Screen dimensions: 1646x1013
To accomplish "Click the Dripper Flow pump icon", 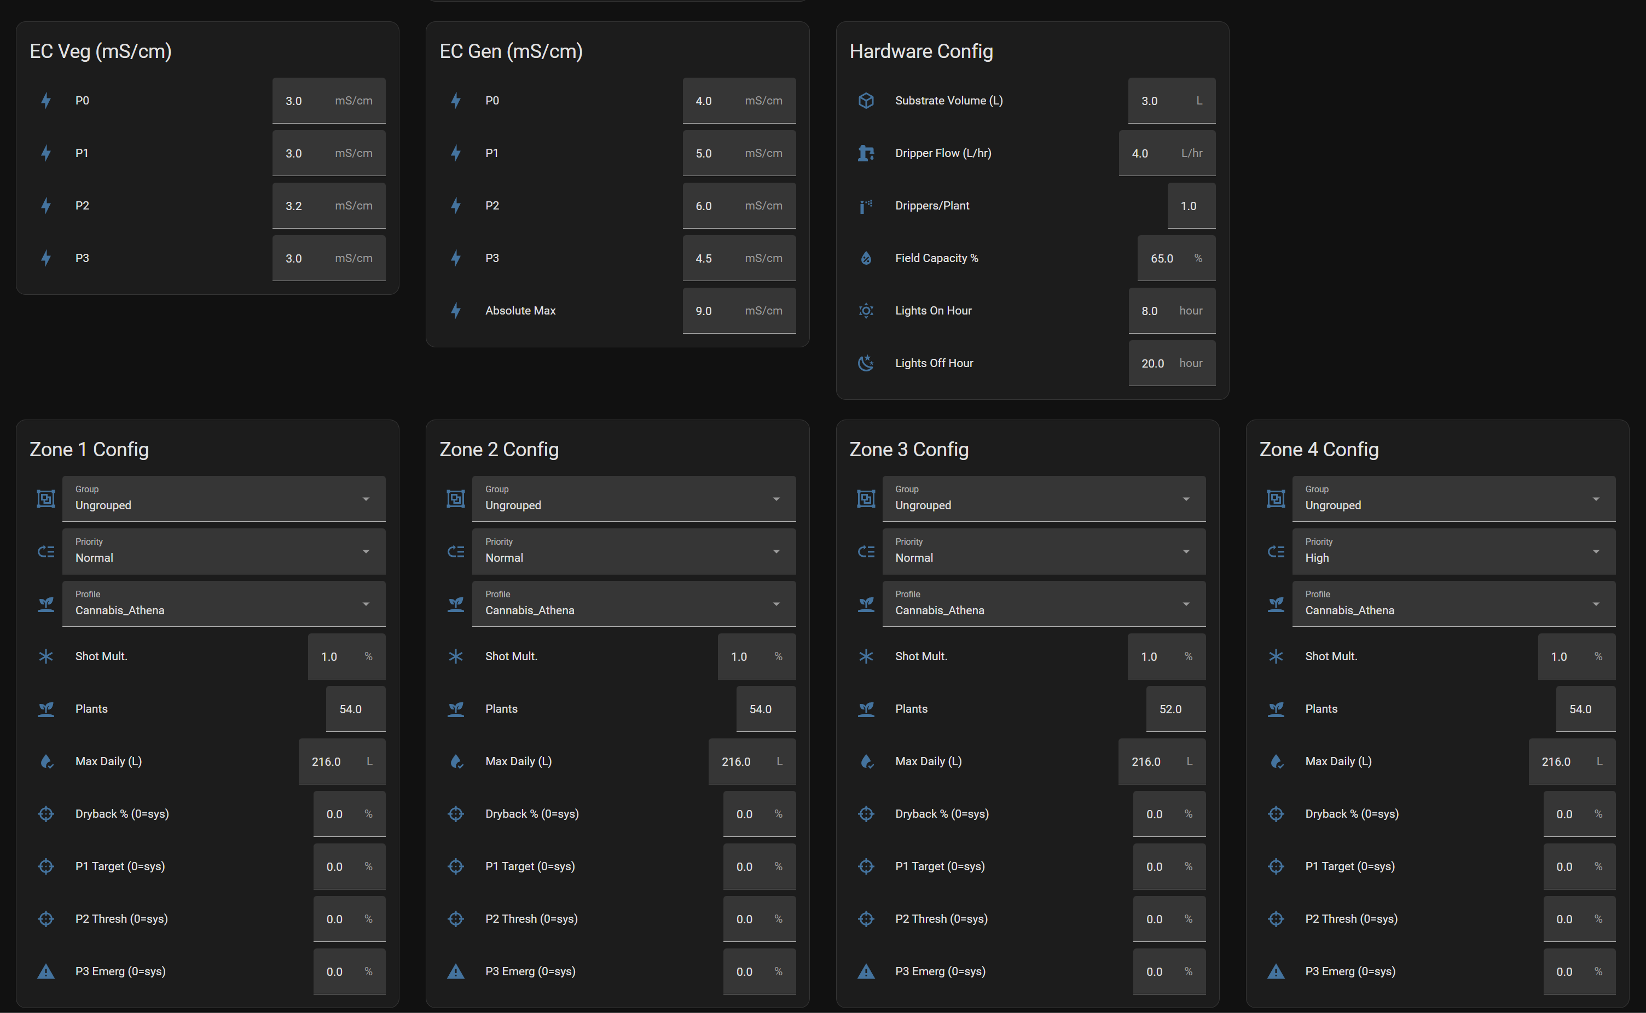I will (x=866, y=153).
